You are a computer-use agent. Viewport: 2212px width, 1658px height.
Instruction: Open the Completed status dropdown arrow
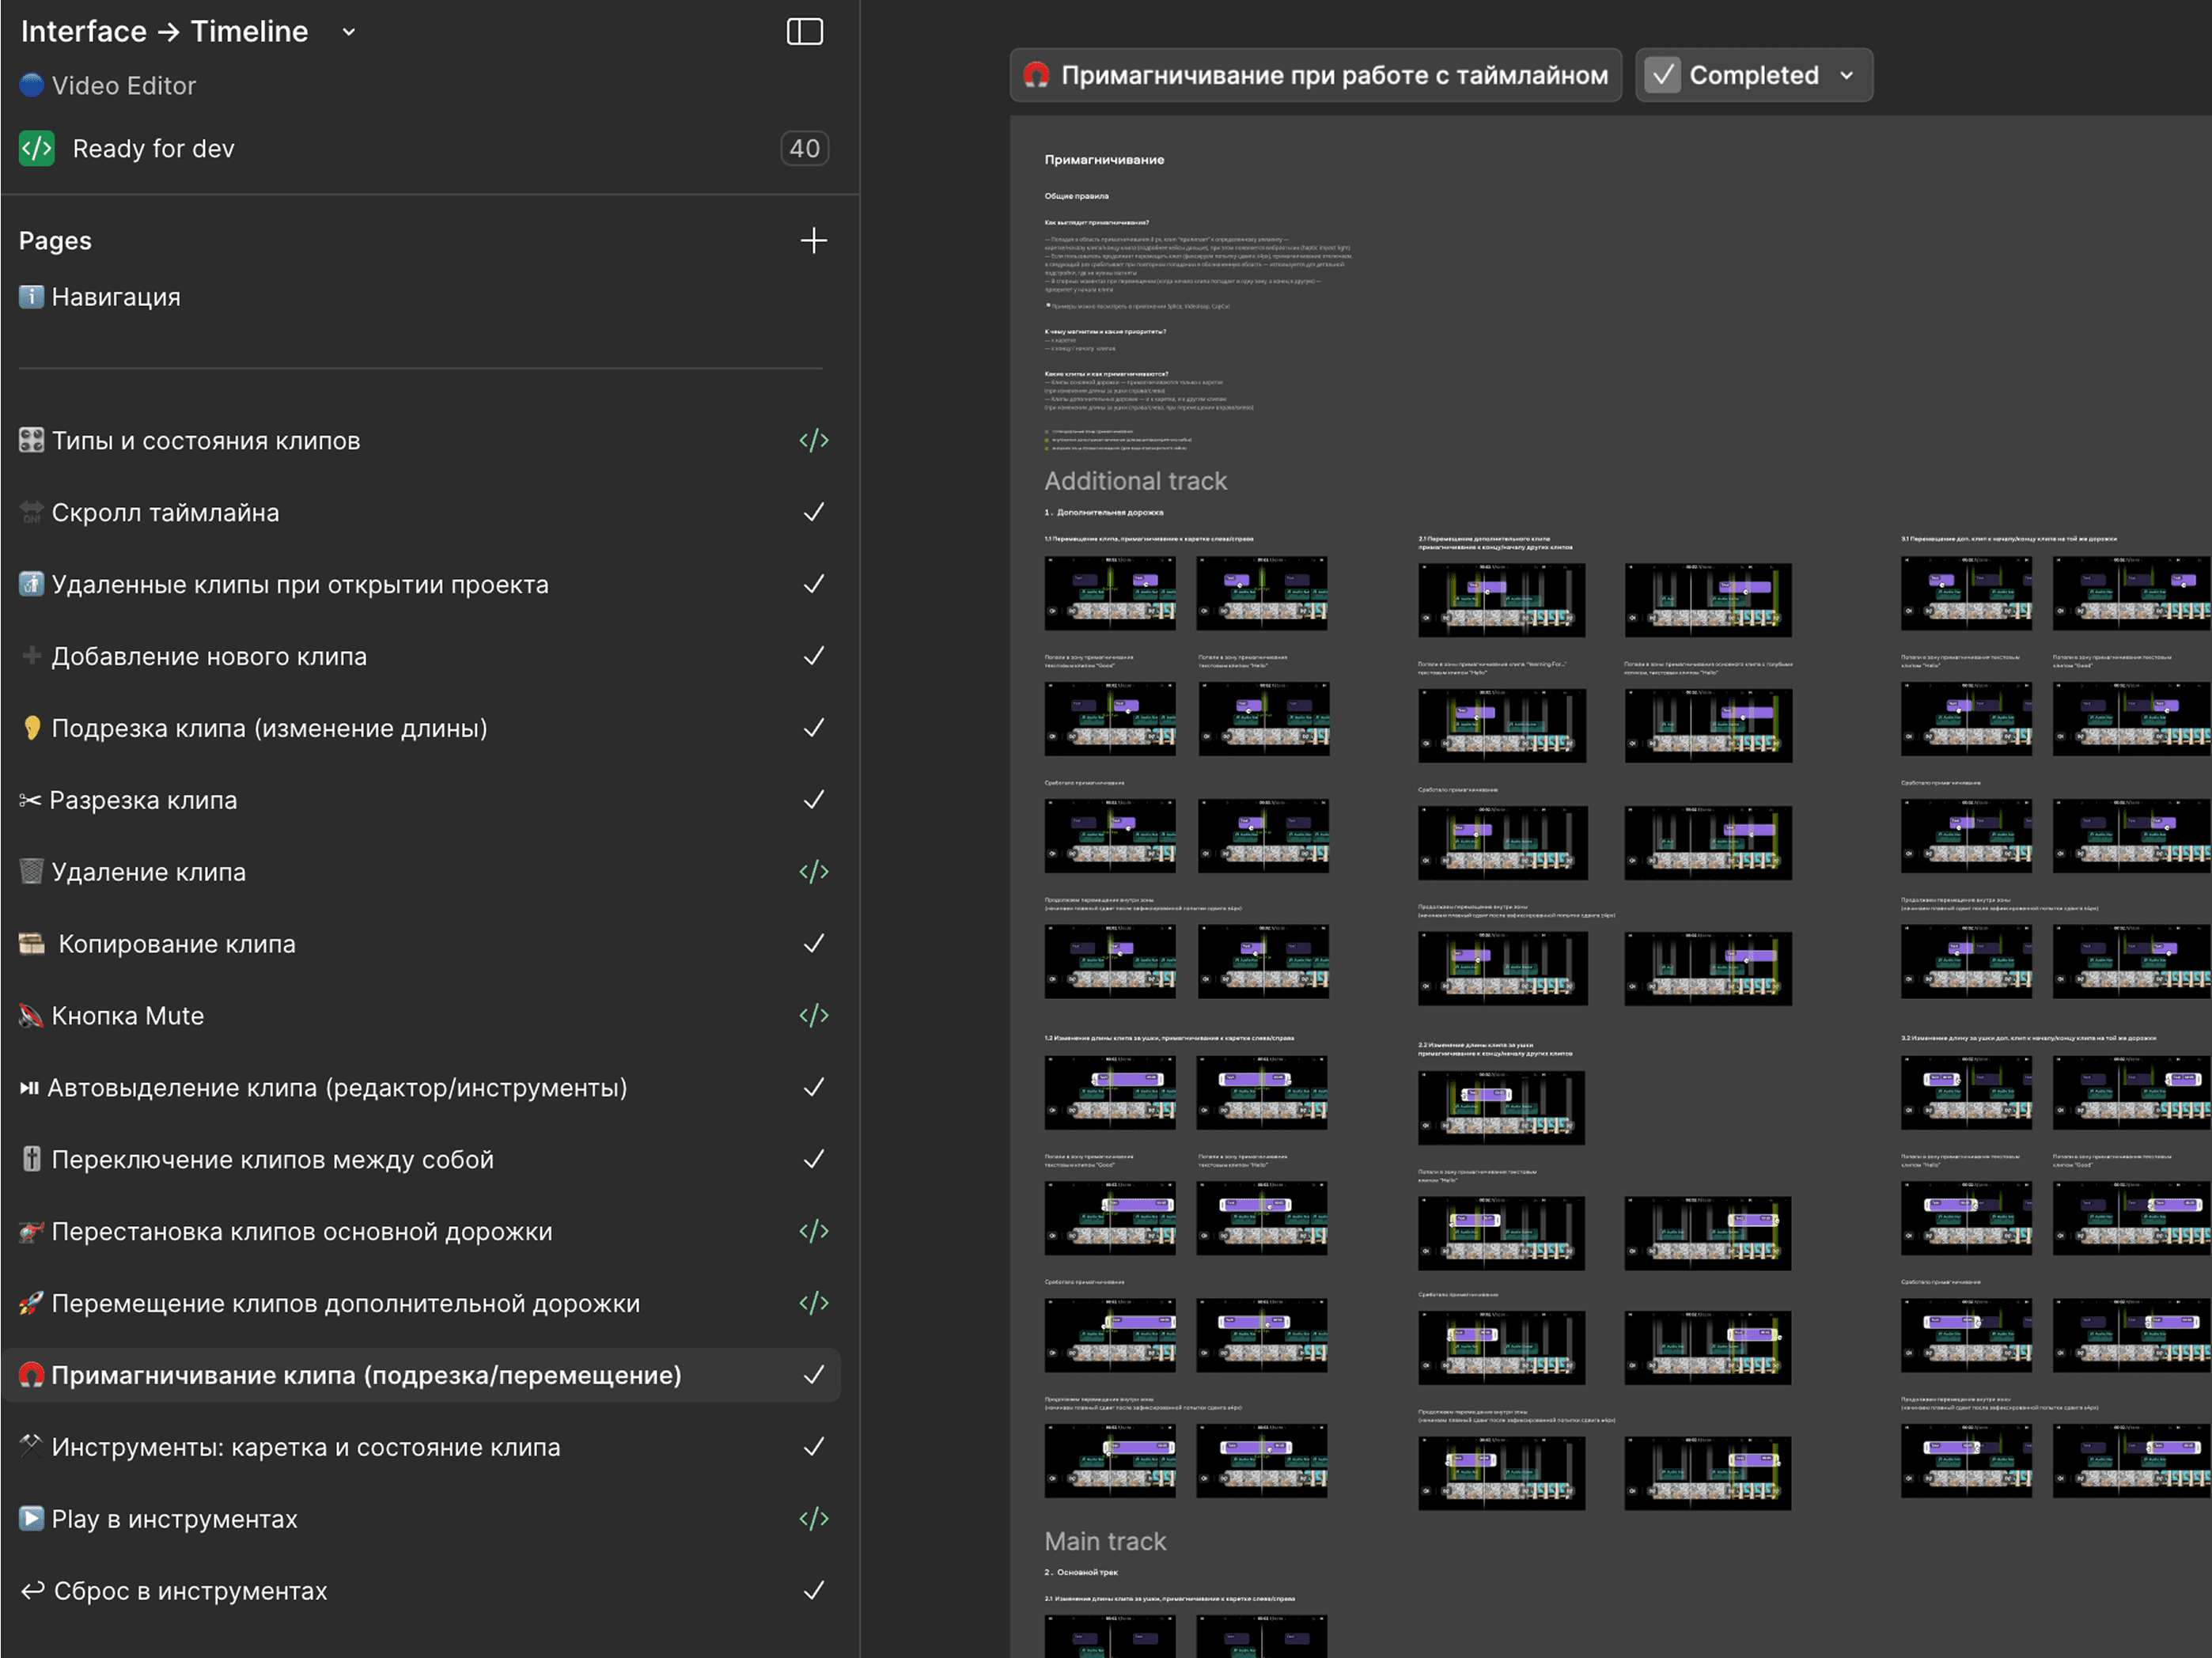click(x=1846, y=75)
